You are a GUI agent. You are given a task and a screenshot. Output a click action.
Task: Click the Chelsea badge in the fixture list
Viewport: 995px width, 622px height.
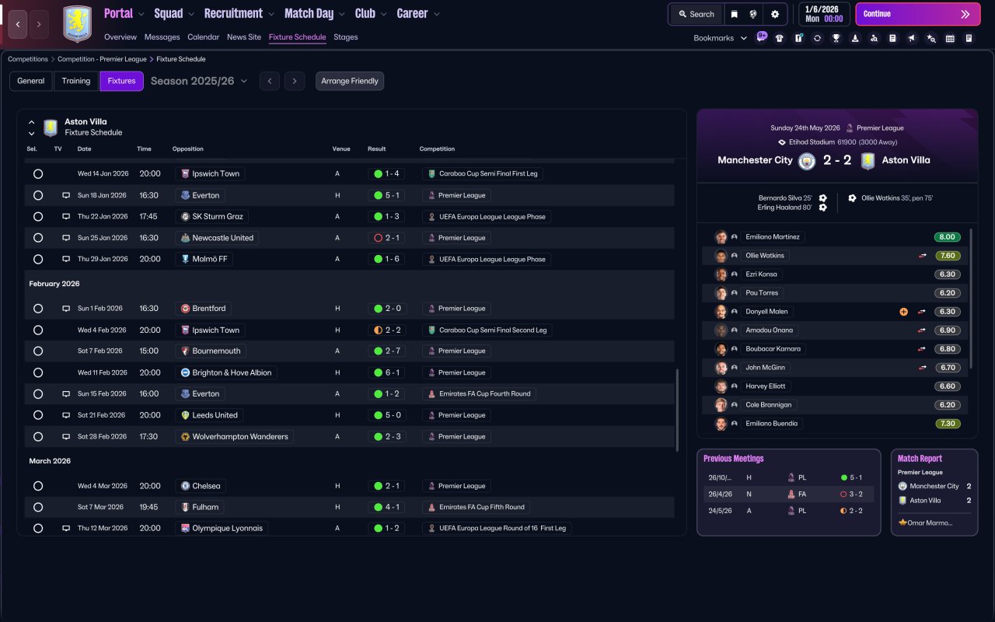185,486
